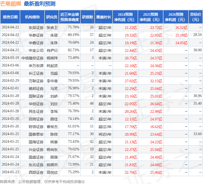
Task: Click the 27.02亿 2024 forecast value
Action: [131, 81]
